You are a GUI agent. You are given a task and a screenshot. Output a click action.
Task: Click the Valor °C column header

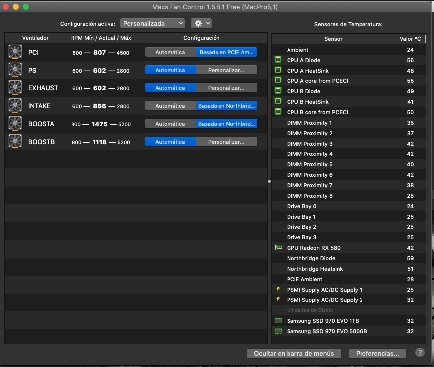pyautogui.click(x=410, y=39)
